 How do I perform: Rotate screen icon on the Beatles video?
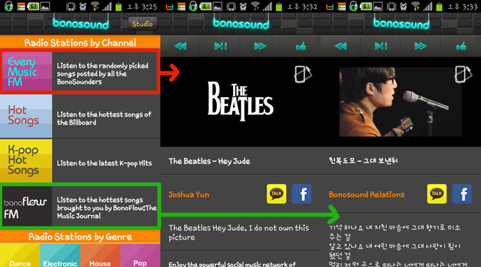[303, 74]
